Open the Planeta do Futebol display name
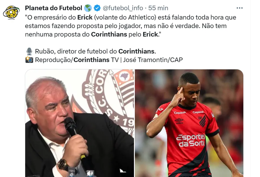This screenshot has height=177, width=260. point(54,8)
